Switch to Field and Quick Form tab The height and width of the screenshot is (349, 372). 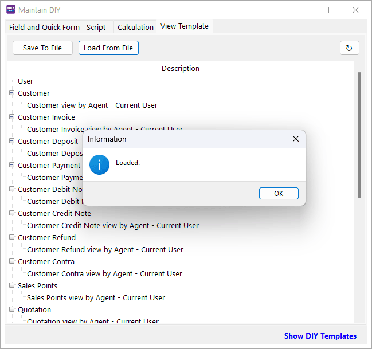(44, 27)
